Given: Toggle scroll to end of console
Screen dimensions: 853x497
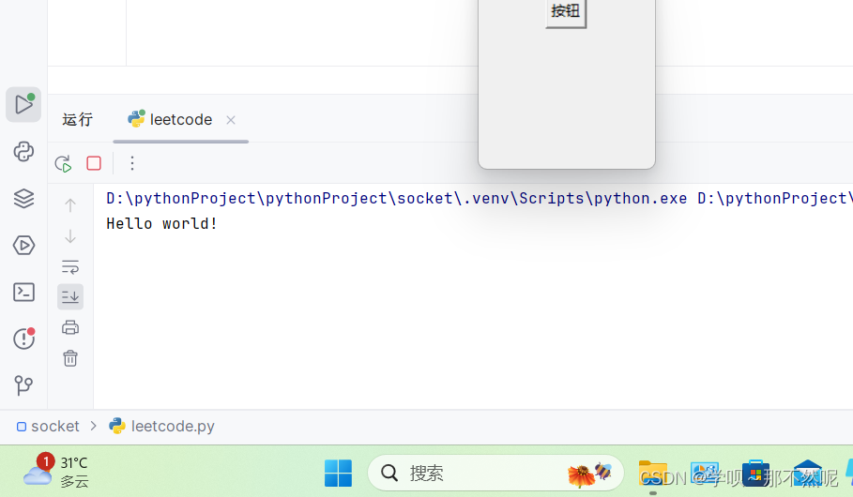Looking at the screenshot, I should tap(70, 297).
